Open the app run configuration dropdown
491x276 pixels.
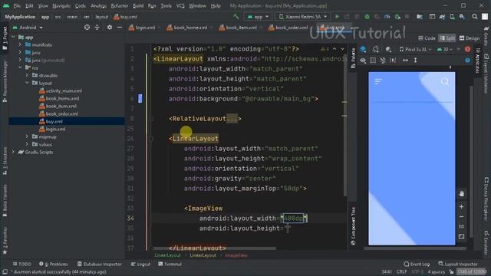pos(258,17)
